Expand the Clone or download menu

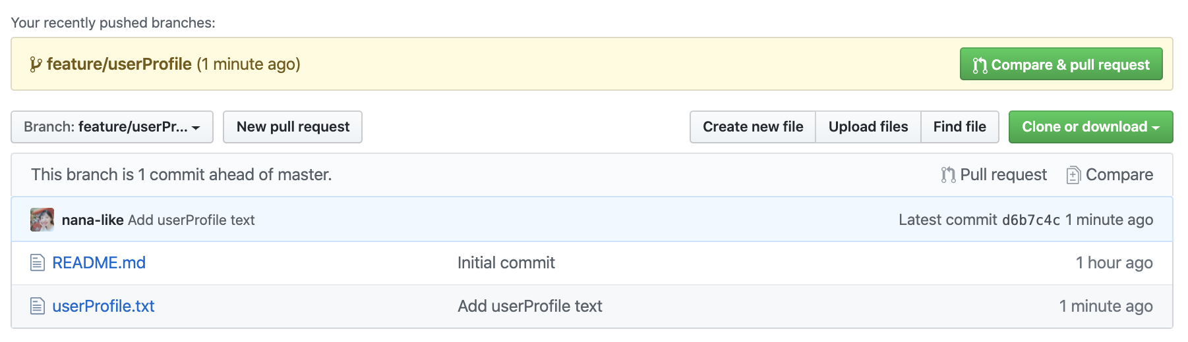[1090, 127]
